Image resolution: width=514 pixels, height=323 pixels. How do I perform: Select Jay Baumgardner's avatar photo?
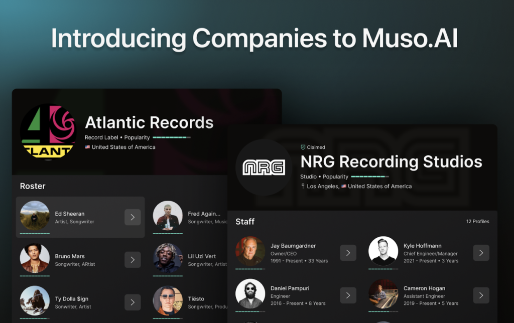250,251
